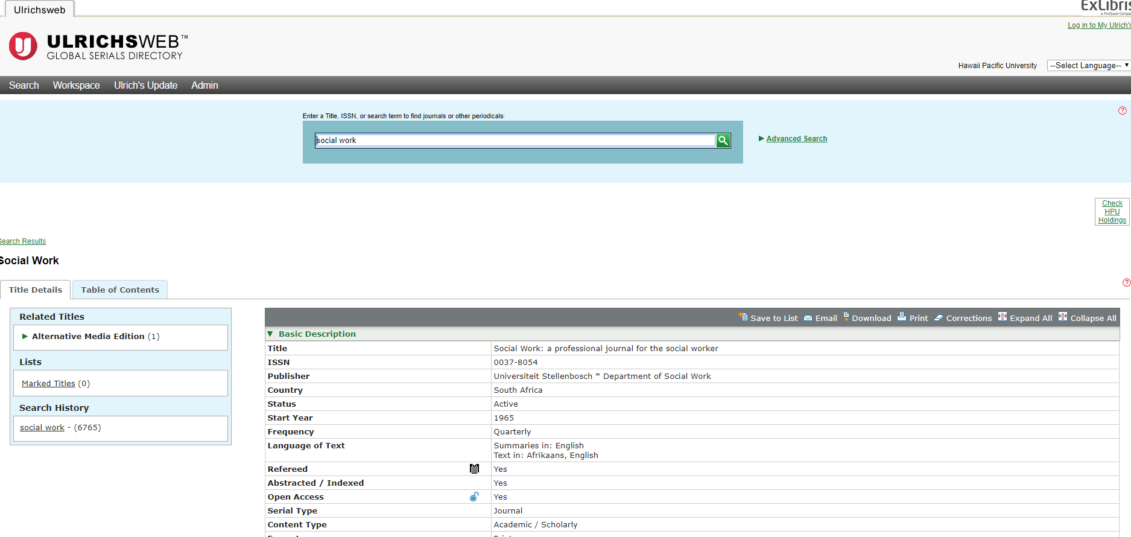Switch to the Title Details tab

tap(36, 290)
